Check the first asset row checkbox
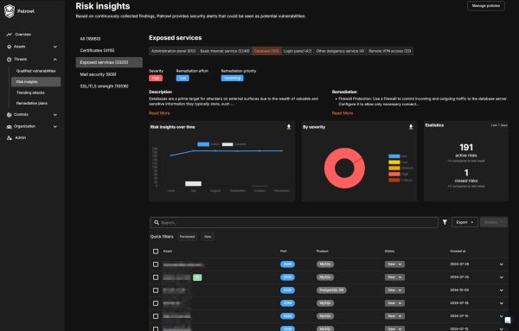This screenshot has width=519, height=331. point(156,264)
